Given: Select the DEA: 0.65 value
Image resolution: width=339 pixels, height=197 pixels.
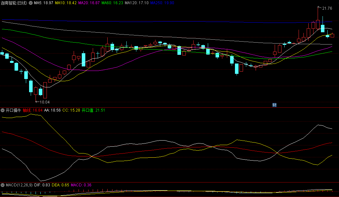Looking at the screenshot, I should click(x=60, y=185).
